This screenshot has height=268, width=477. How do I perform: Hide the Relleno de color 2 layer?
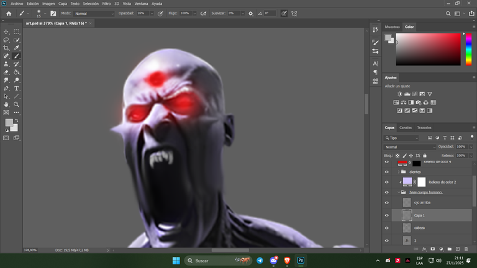[387, 182]
